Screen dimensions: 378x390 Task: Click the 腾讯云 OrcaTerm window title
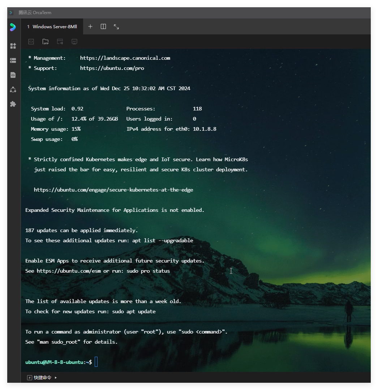pos(35,13)
